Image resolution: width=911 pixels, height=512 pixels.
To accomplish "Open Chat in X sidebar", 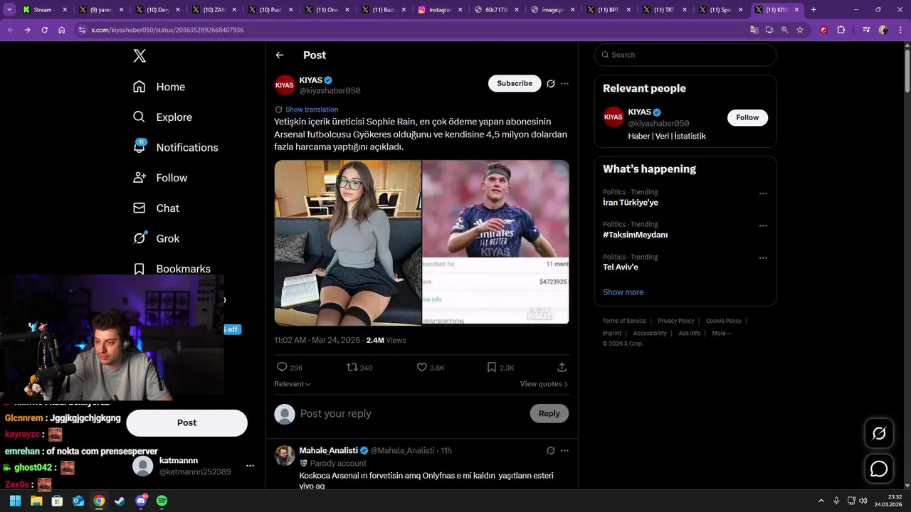I will point(156,208).
